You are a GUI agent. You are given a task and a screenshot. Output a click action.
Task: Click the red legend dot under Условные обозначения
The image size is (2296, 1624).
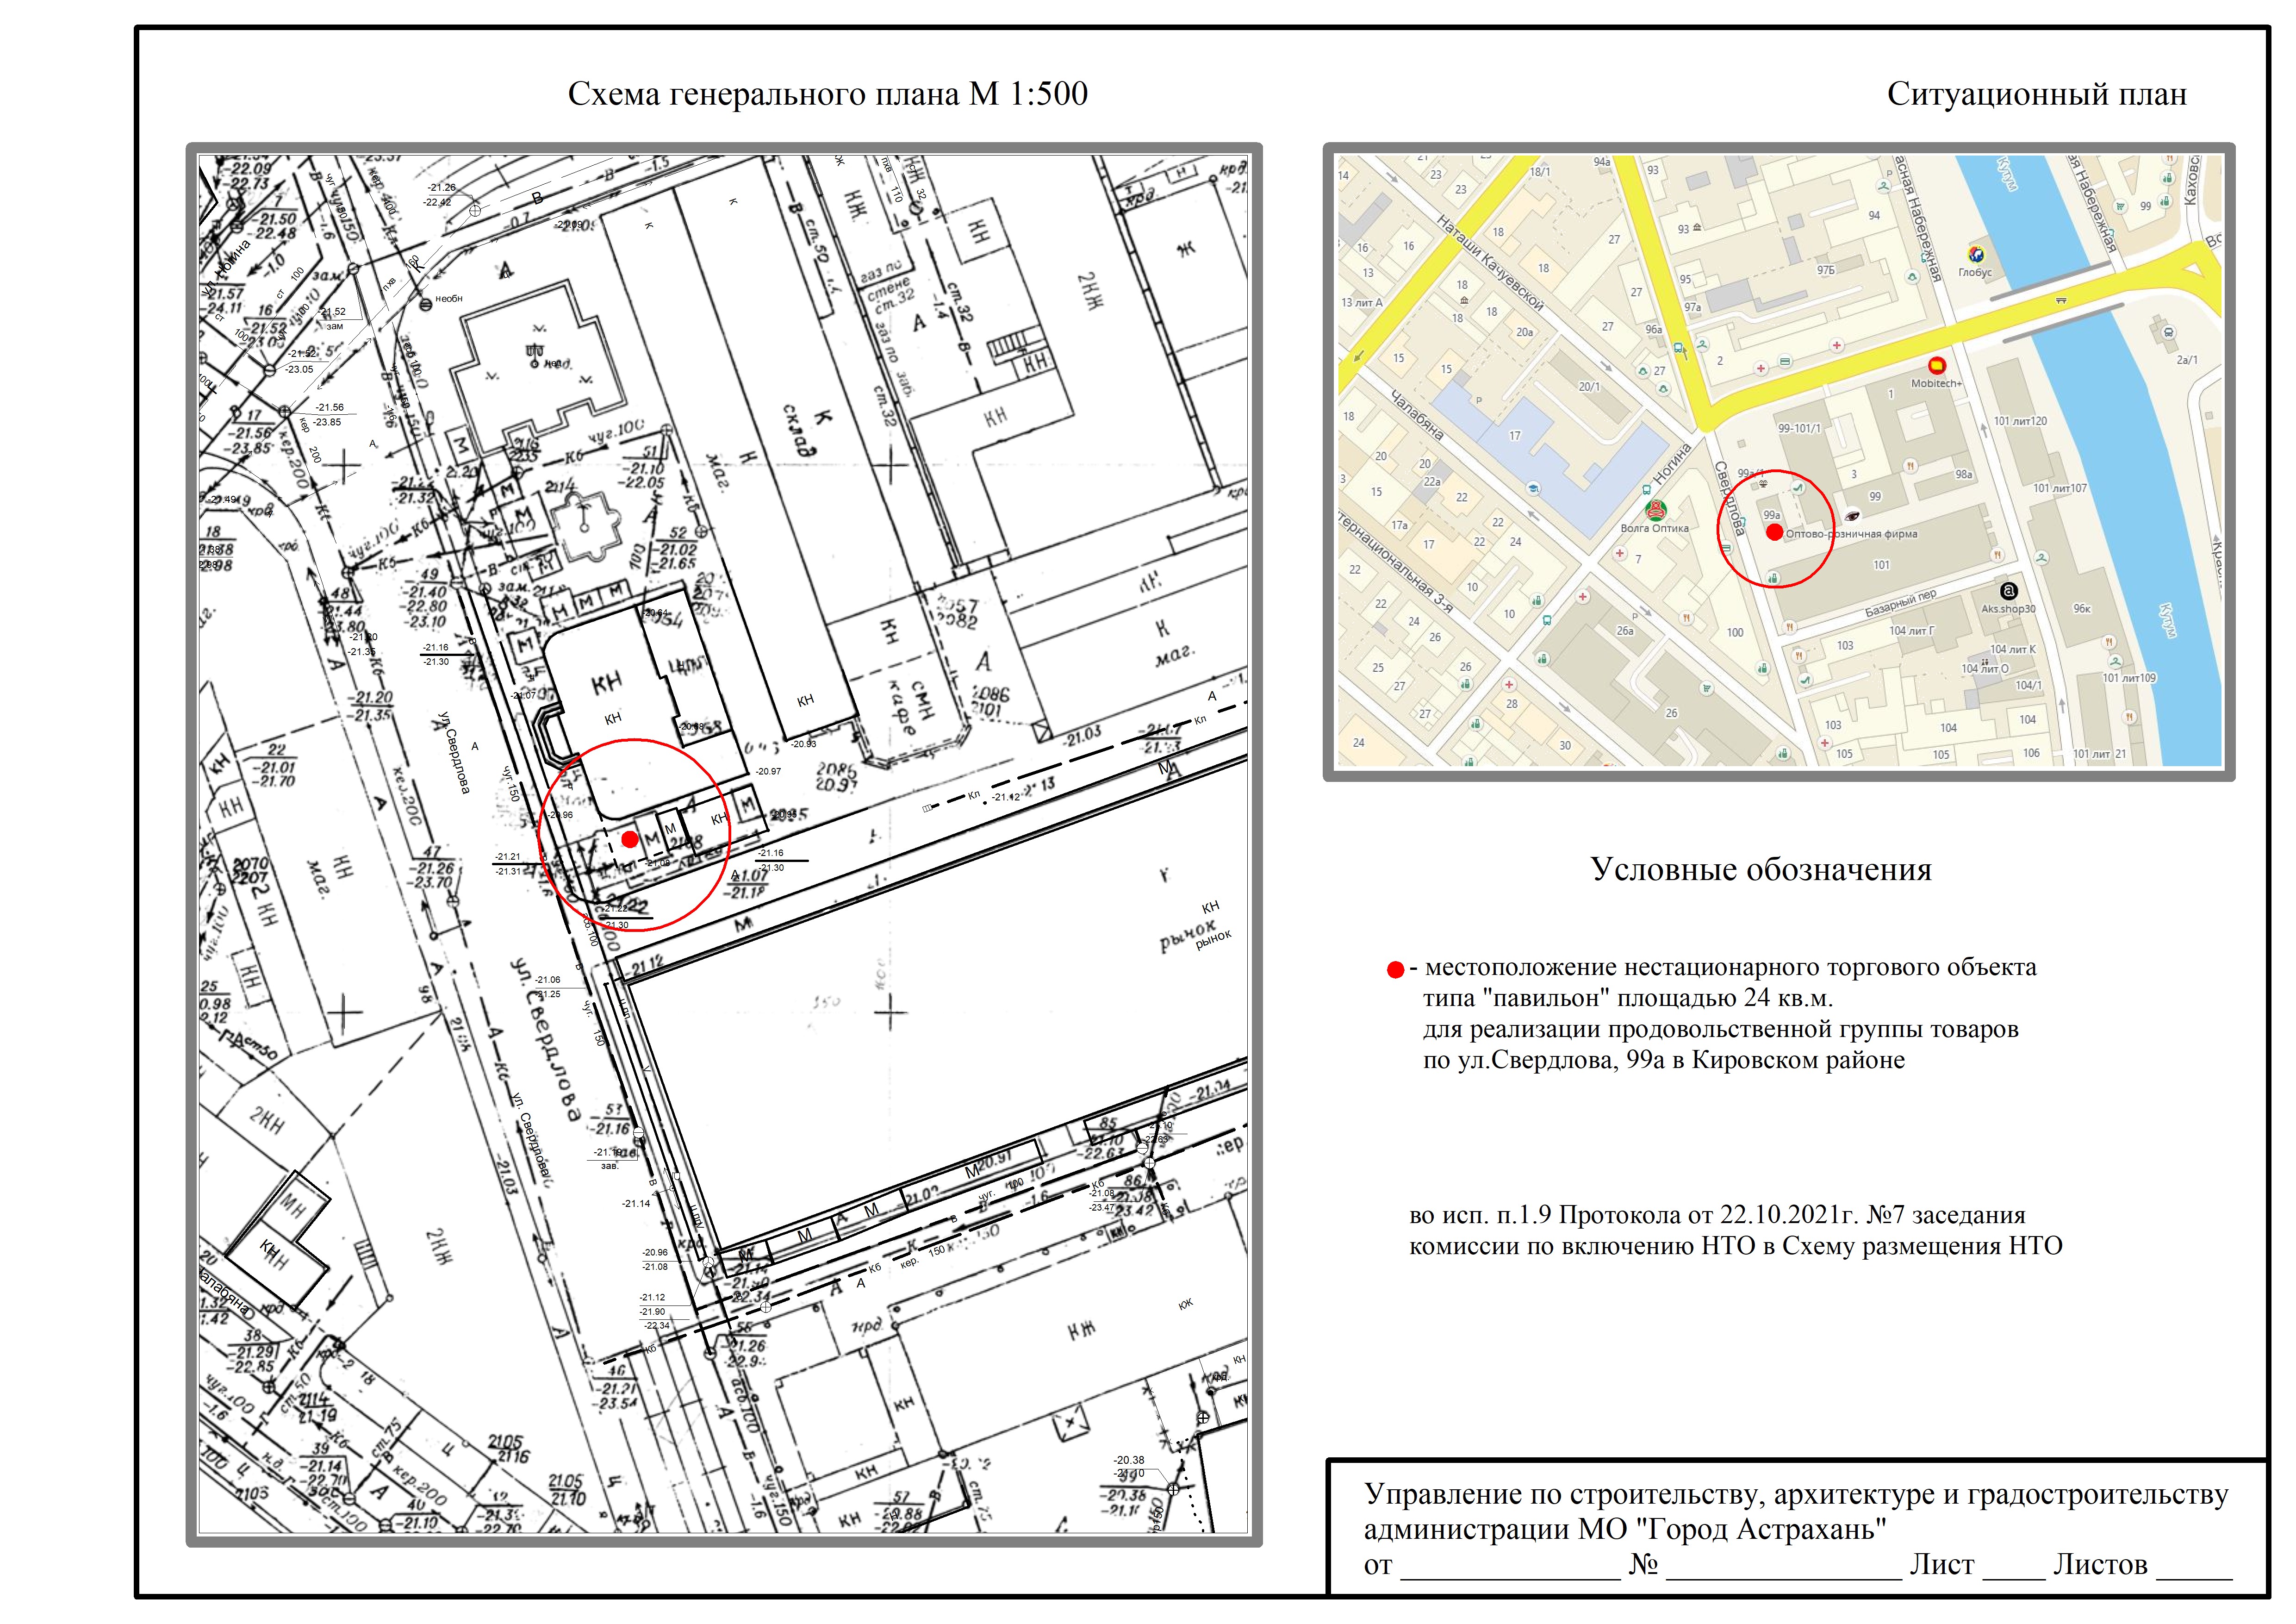pyautogui.click(x=1395, y=970)
